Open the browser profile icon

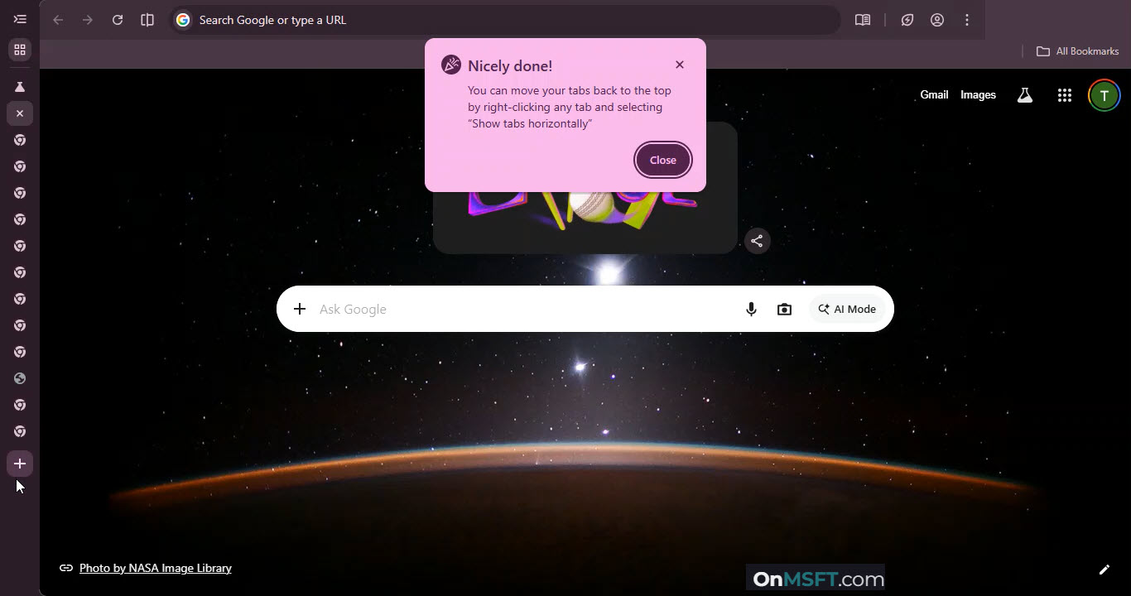click(937, 20)
